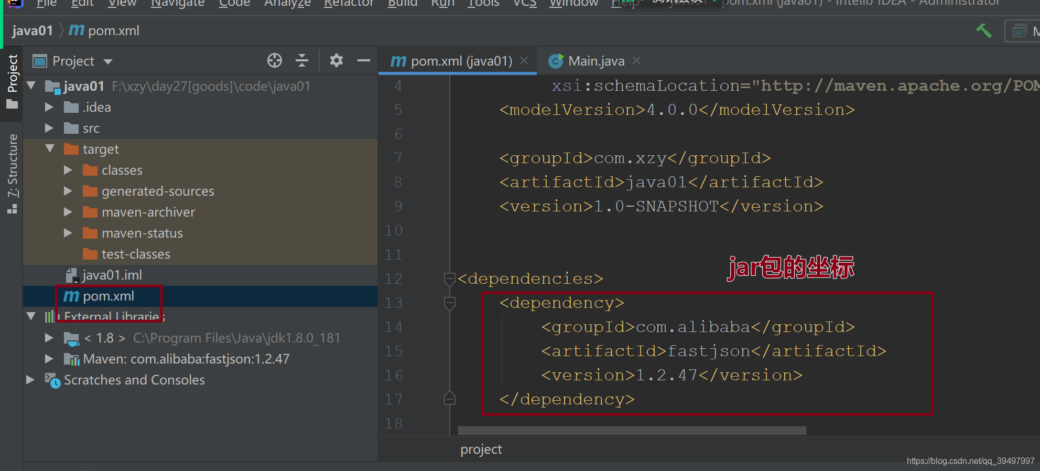Hide the Project panel with minus icon

coord(364,61)
